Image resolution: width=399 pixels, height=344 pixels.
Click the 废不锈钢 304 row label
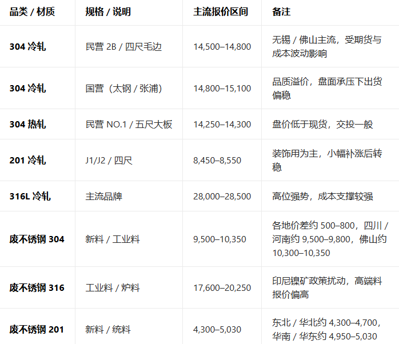point(37,239)
